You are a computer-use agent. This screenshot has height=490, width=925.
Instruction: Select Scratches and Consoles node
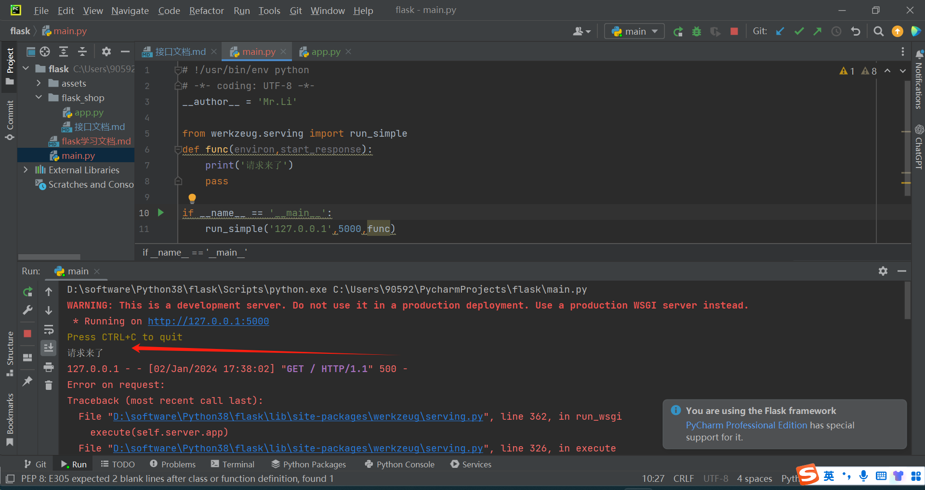(x=85, y=184)
